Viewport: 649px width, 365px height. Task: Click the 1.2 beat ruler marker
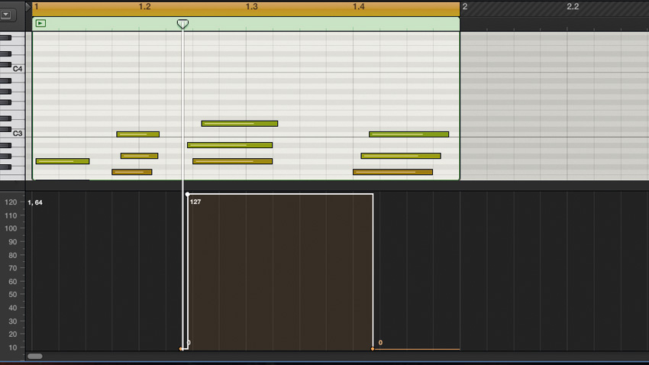pyautogui.click(x=144, y=7)
